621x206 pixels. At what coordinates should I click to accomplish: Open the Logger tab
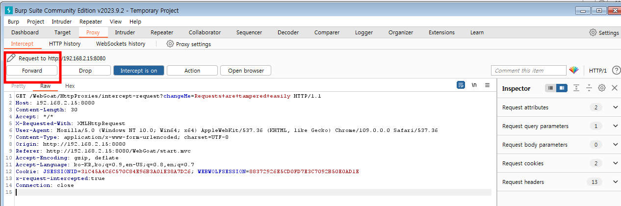tap(364, 32)
